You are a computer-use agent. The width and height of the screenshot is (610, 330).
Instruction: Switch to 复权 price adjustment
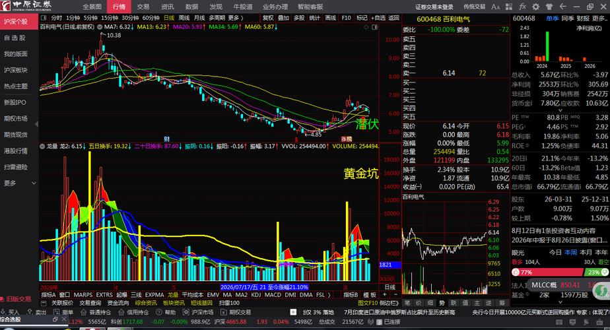(x=268, y=18)
